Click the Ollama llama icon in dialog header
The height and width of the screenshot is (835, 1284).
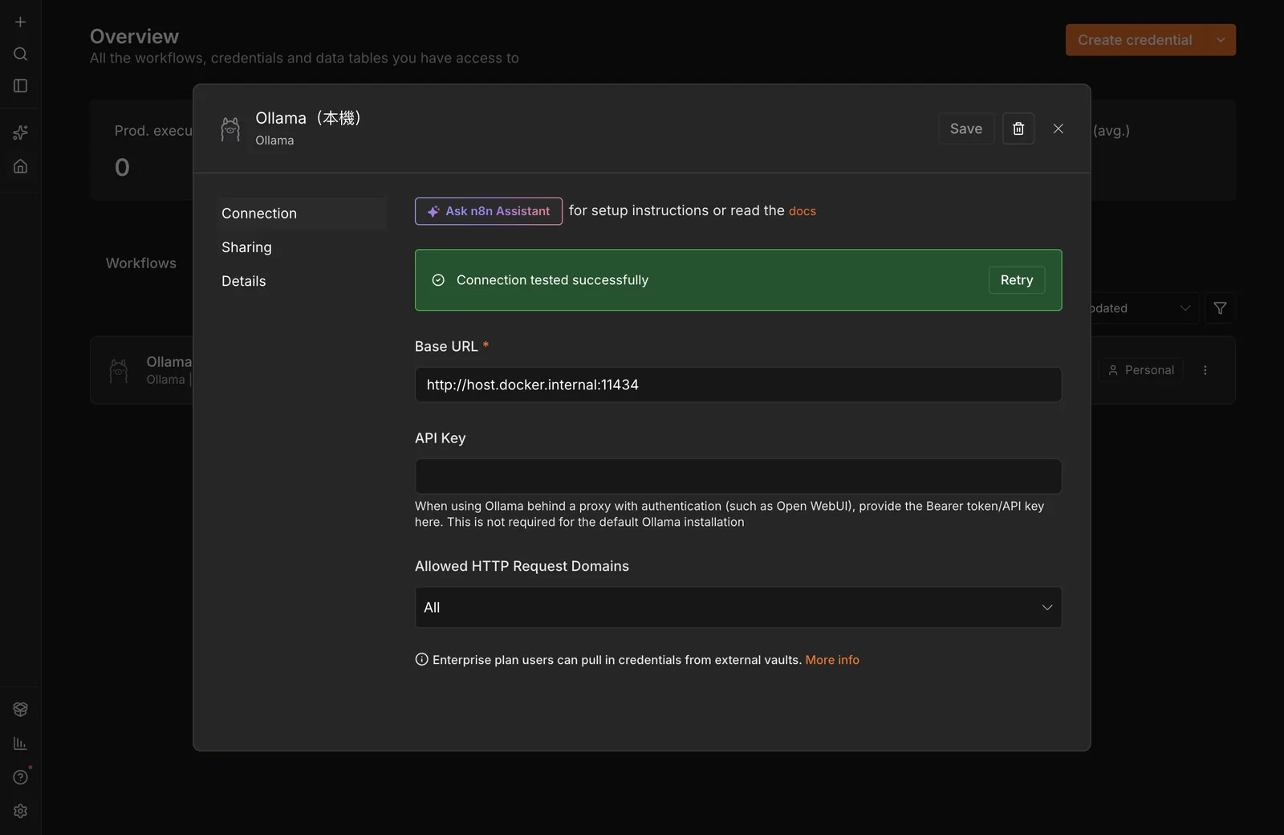click(x=230, y=128)
